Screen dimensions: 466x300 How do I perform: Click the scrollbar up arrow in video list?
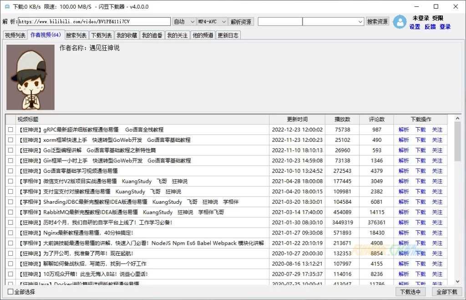pyautogui.click(x=457, y=119)
